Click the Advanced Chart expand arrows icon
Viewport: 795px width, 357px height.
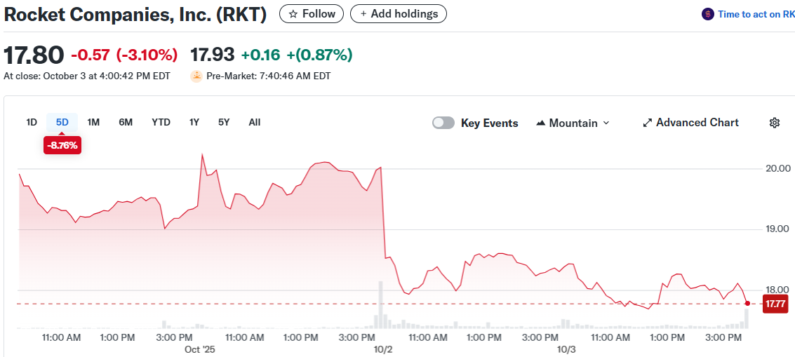(647, 123)
